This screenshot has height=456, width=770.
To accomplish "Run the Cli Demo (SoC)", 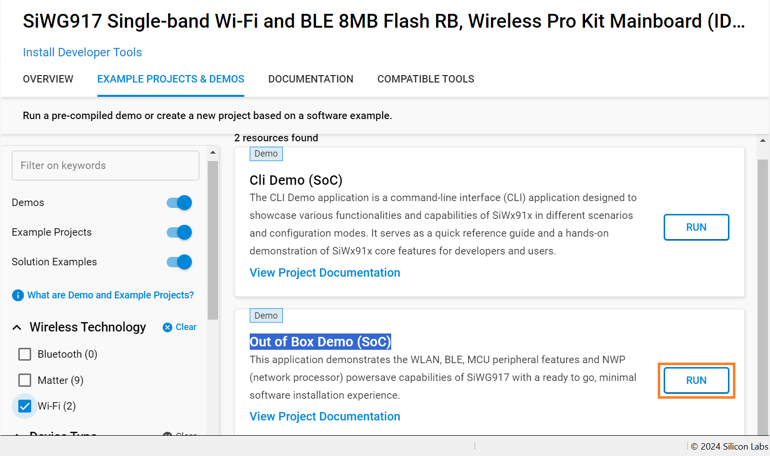I will click(x=696, y=227).
